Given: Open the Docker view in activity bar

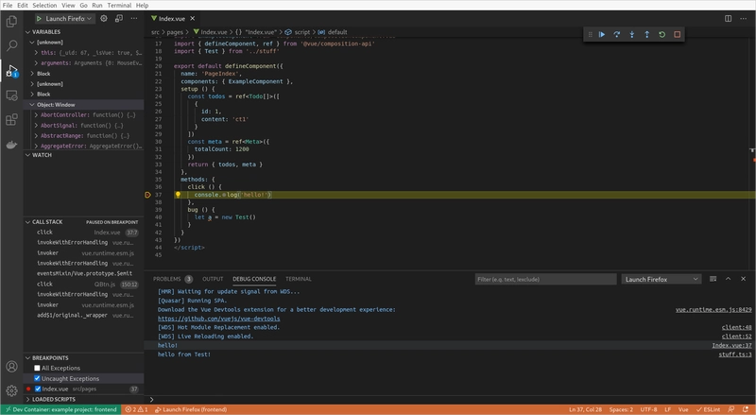Looking at the screenshot, I should tap(11, 147).
